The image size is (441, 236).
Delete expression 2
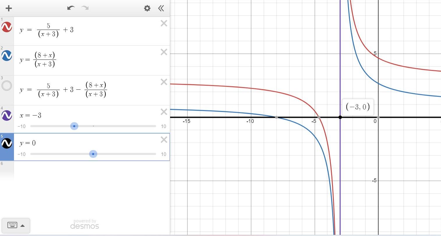[164, 52]
